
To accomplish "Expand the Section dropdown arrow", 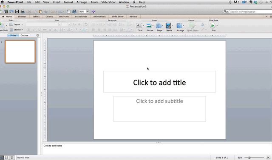I will tap(22, 30).
